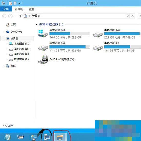
Task: Select 本地磁盘 (F:) in navigation tree
Action: pos(21,59)
